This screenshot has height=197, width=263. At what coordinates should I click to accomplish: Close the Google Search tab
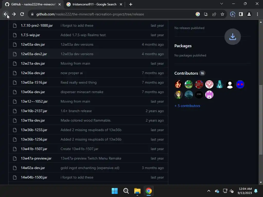point(121,4)
